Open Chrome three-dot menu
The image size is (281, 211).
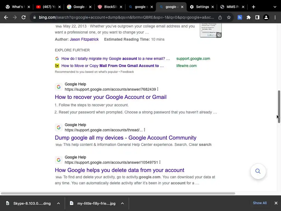pyautogui.click(x=275, y=17)
